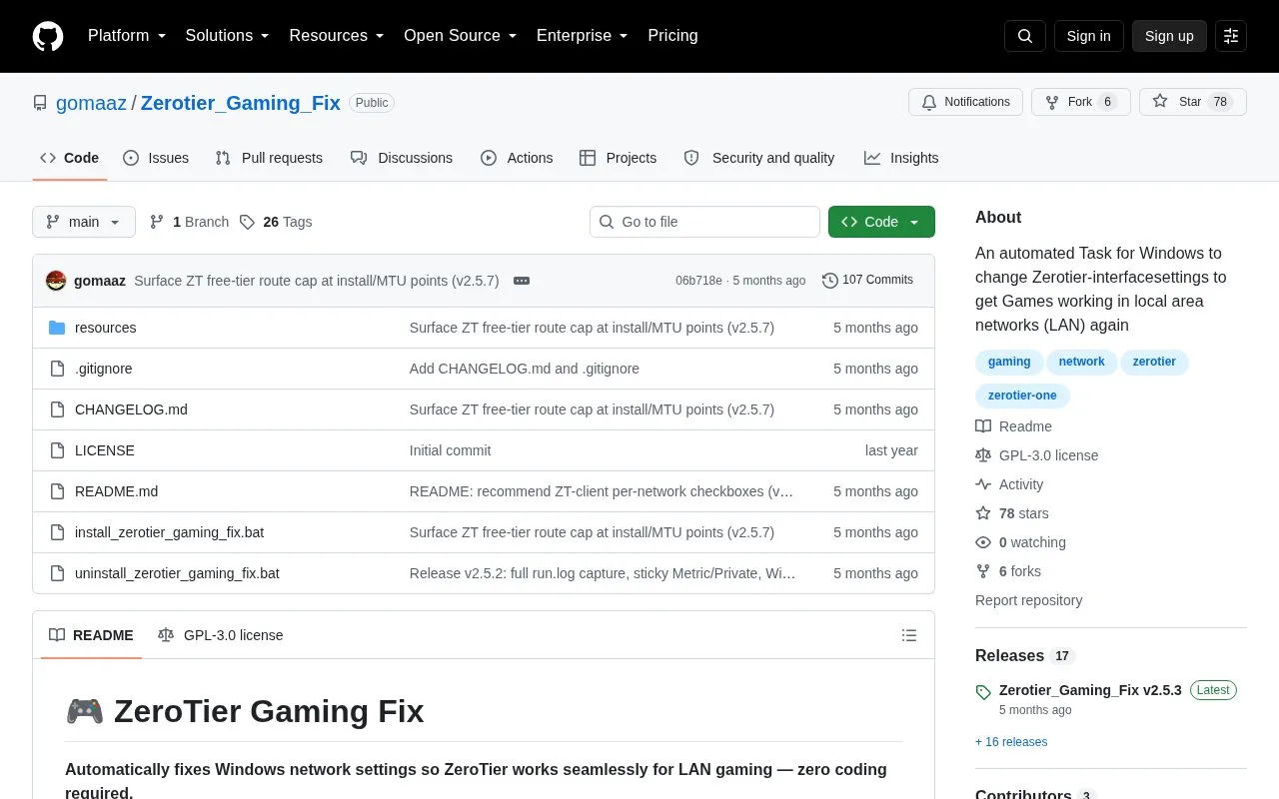
Task: View the 107 Commits history
Action: tap(867, 281)
